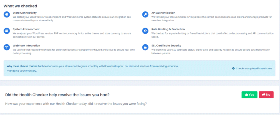Click the globe icon beside Store Connectivity
Image resolution: width=280 pixels, height=115 pixels.
(x=7, y=14)
